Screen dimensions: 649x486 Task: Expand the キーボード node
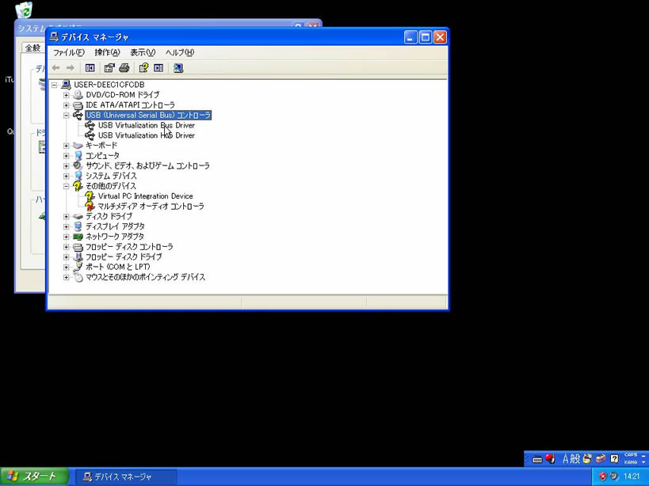click(67, 146)
